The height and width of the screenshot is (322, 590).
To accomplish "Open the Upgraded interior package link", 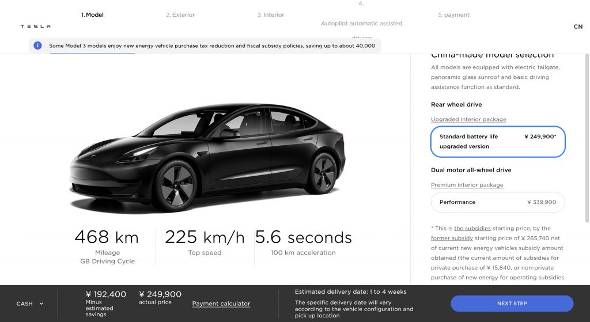I will (x=468, y=119).
